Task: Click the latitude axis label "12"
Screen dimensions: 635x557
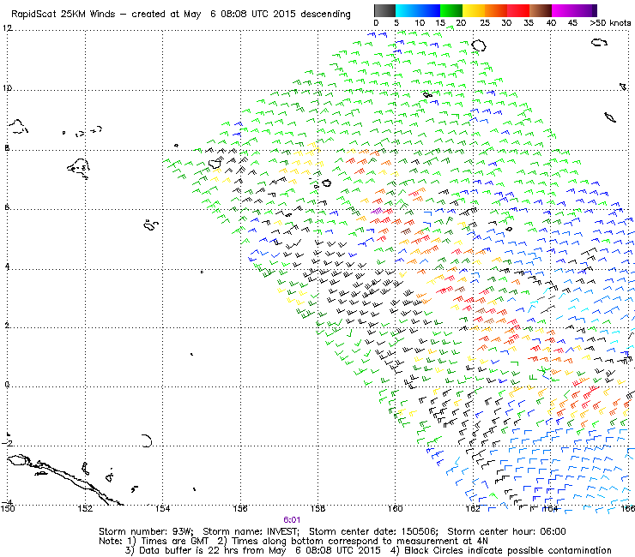Action: [7, 28]
